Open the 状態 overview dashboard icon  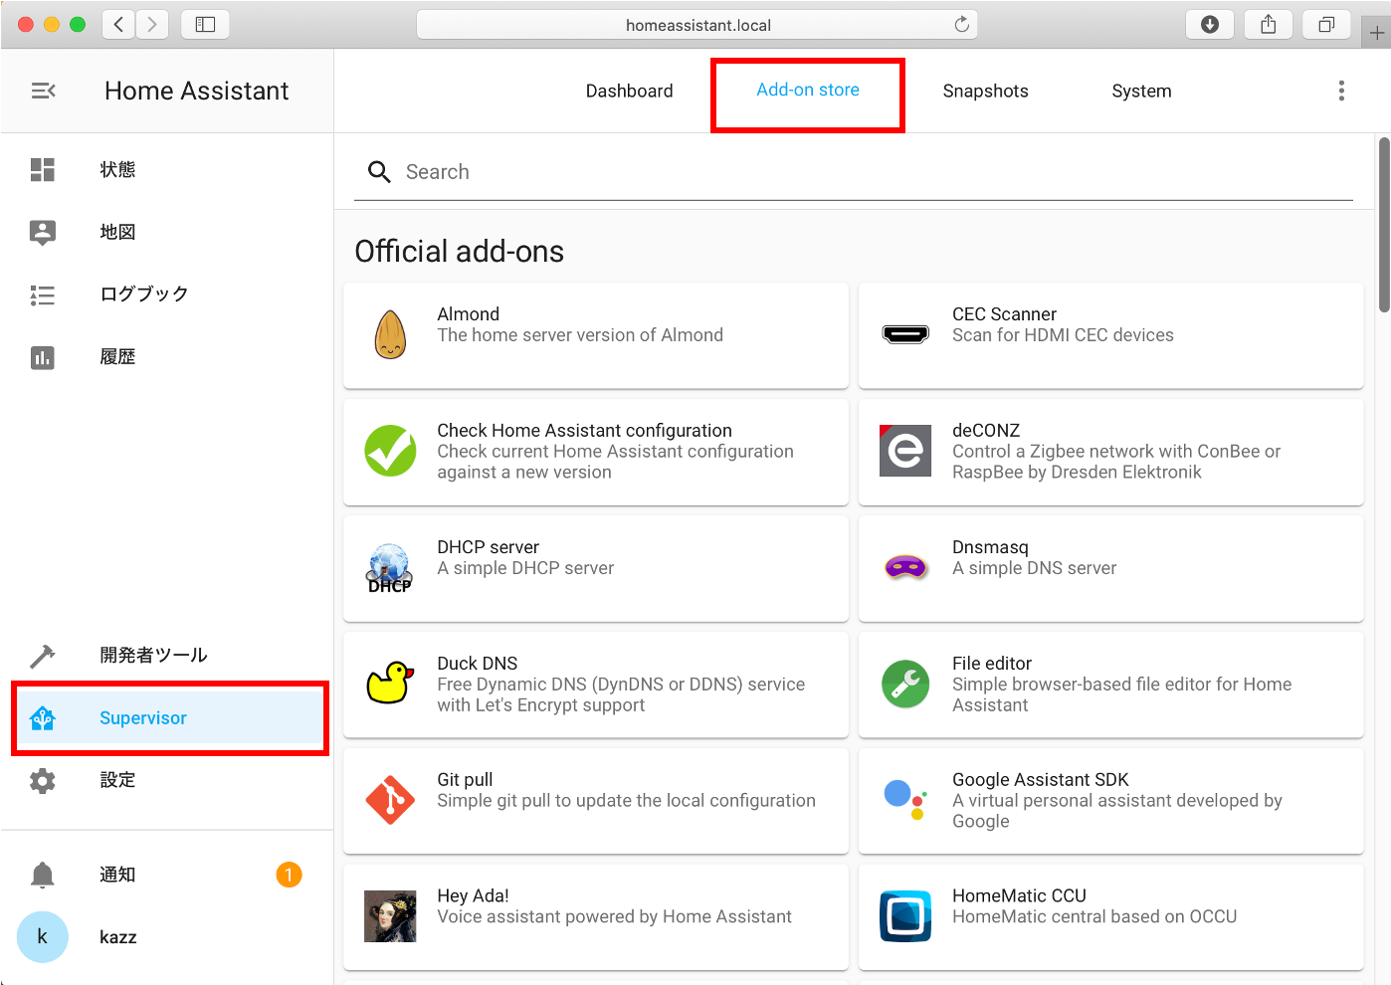tap(43, 169)
